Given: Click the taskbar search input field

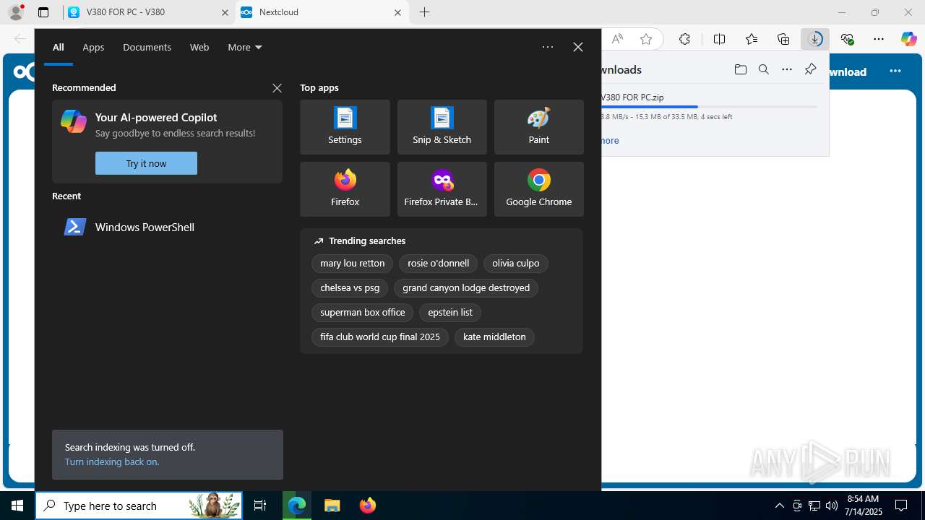Looking at the screenshot, I should pyautogui.click(x=139, y=506).
